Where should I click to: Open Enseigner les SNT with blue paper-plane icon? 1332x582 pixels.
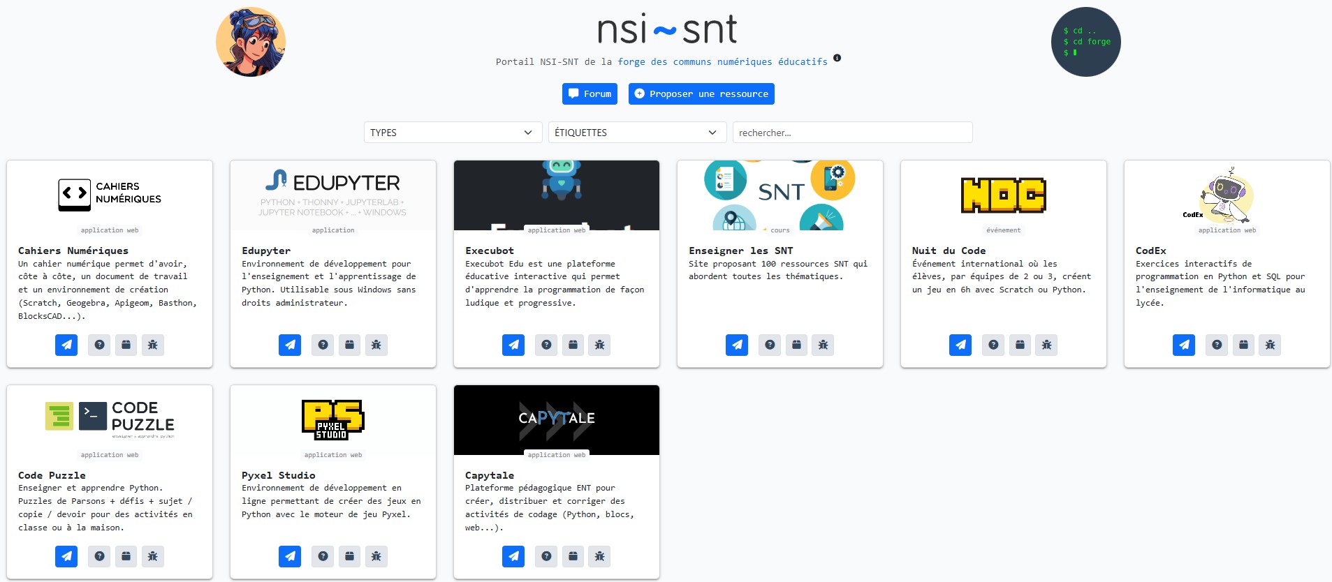(737, 345)
